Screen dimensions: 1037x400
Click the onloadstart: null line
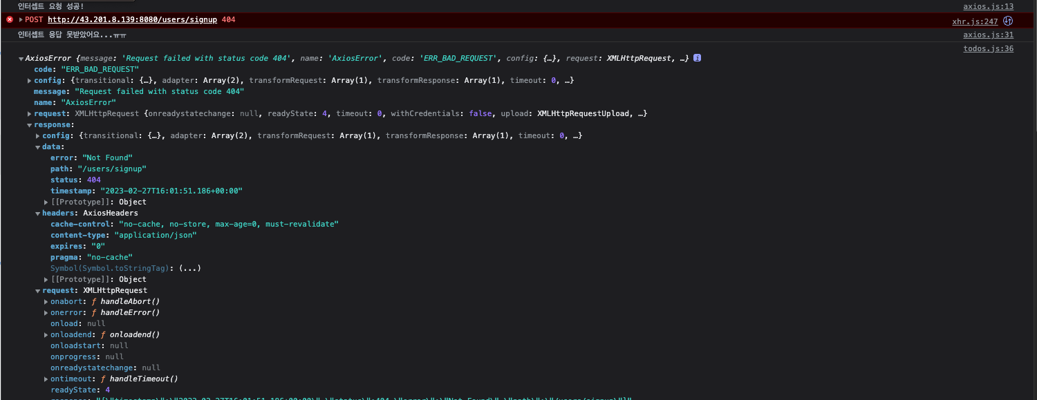click(x=89, y=345)
